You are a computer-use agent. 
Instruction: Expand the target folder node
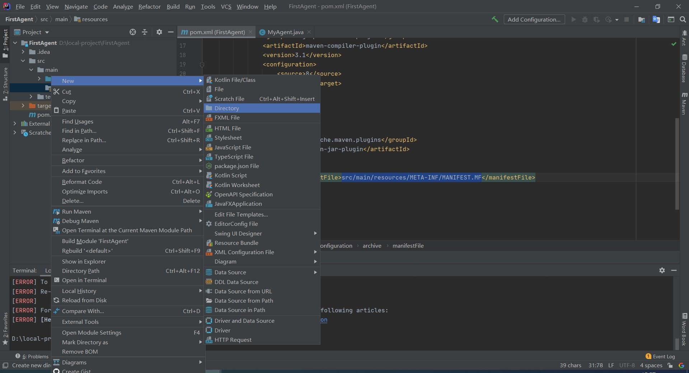coord(23,106)
